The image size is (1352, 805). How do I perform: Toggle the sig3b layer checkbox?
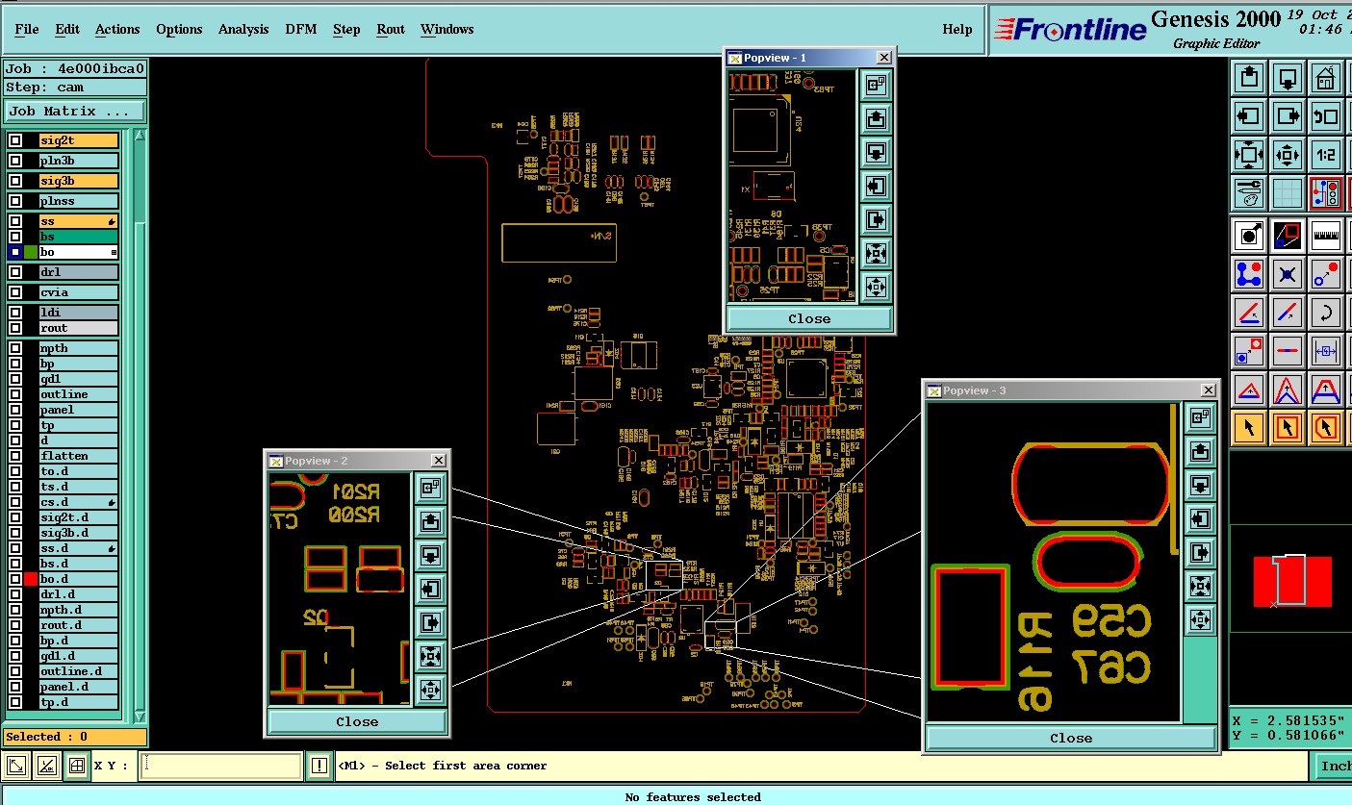click(15, 181)
